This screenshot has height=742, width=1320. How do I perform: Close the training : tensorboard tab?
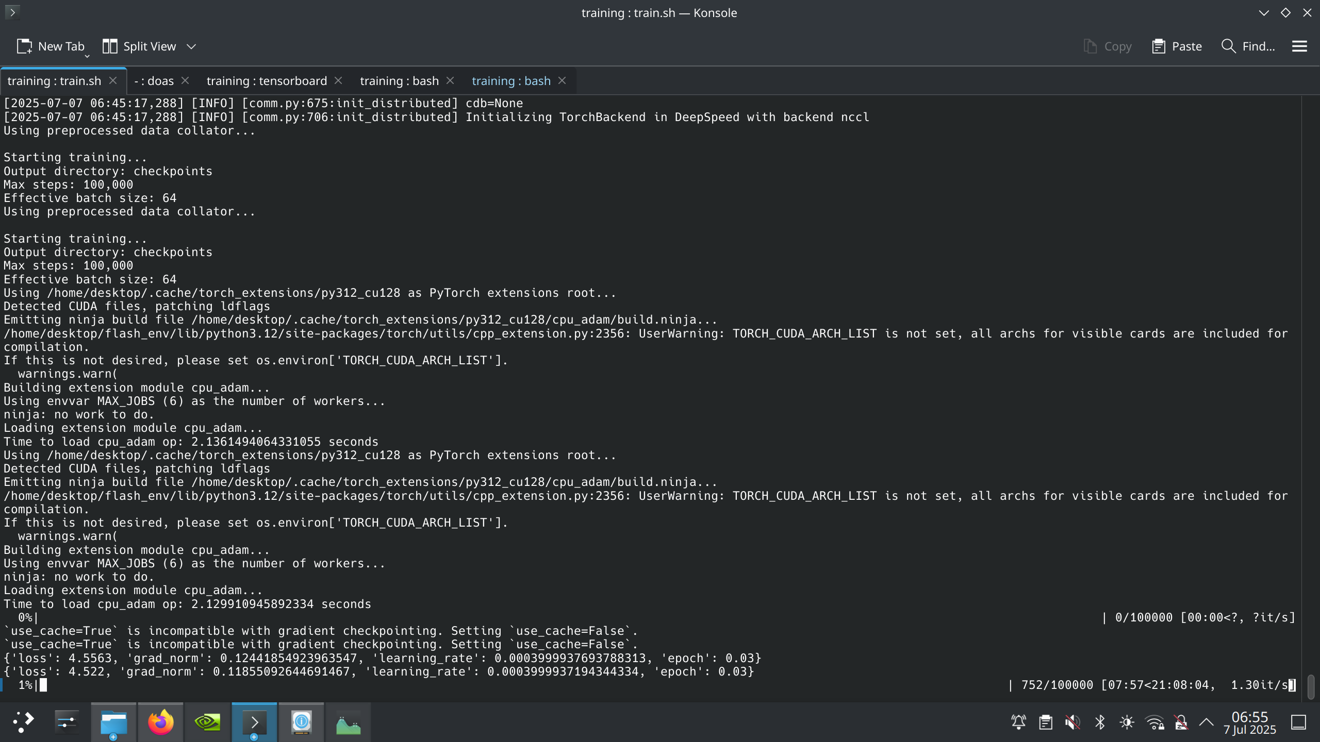[x=338, y=80]
